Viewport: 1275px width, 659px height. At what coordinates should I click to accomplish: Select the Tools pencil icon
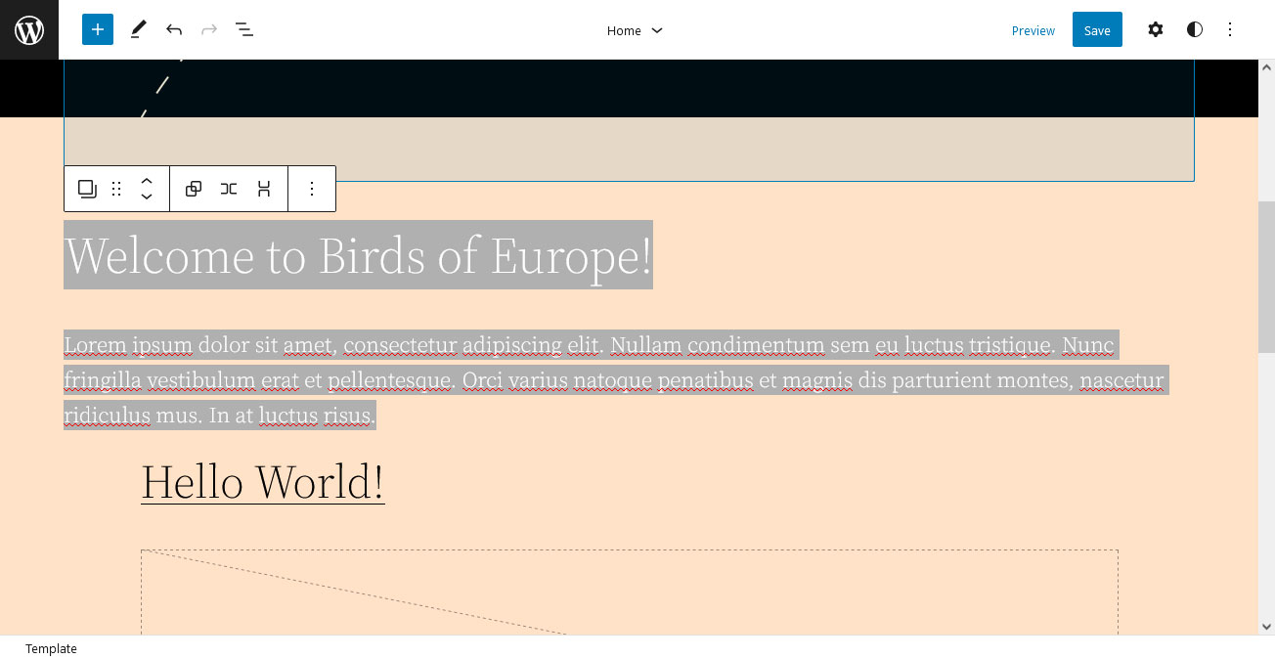click(x=138, y=29)
